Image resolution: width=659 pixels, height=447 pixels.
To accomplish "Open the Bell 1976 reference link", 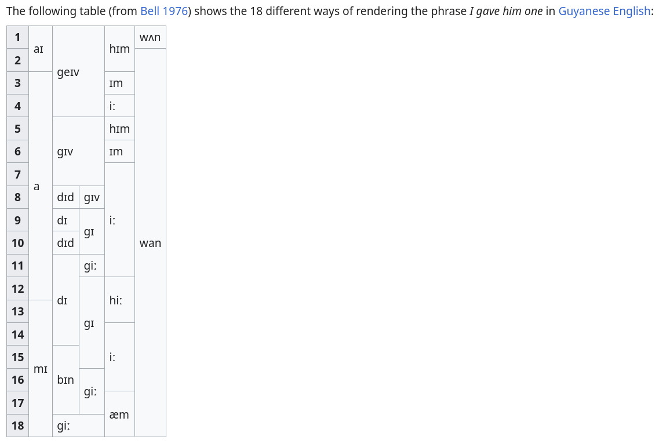I will coord(164,11).
